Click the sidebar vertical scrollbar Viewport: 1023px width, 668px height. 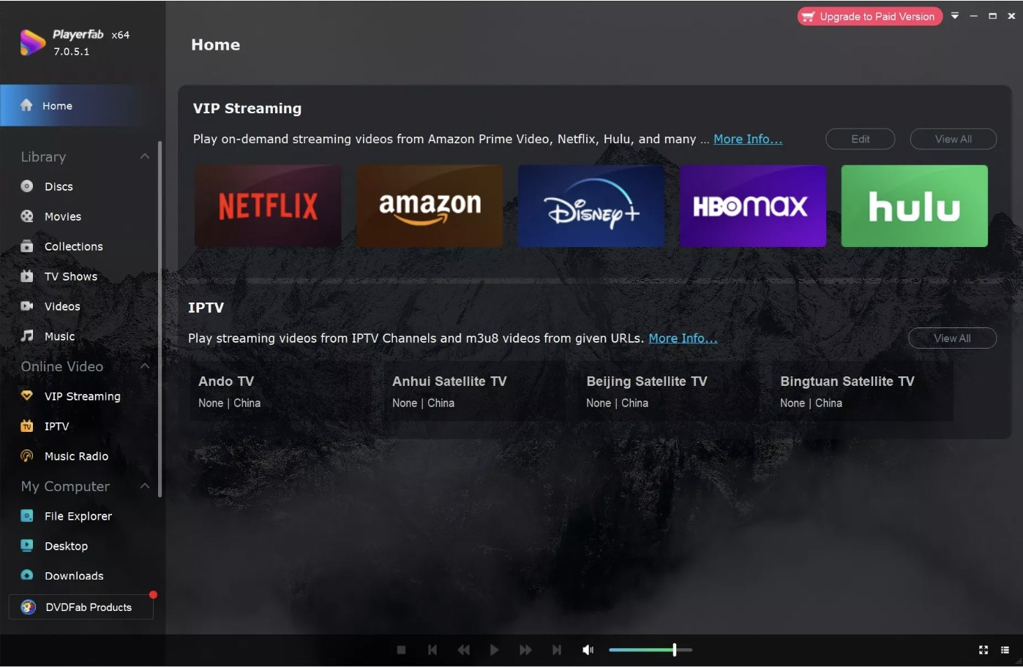click(x=160, y=319)
